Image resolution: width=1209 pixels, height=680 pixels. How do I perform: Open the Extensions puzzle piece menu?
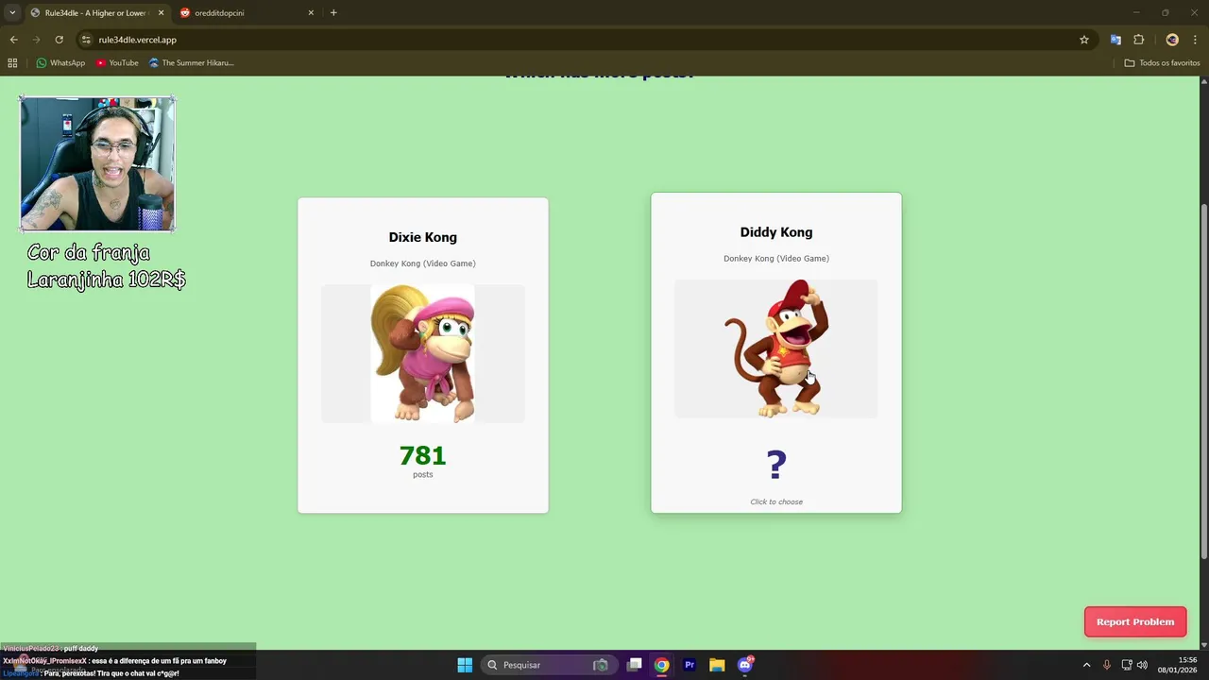(1138, 40)
